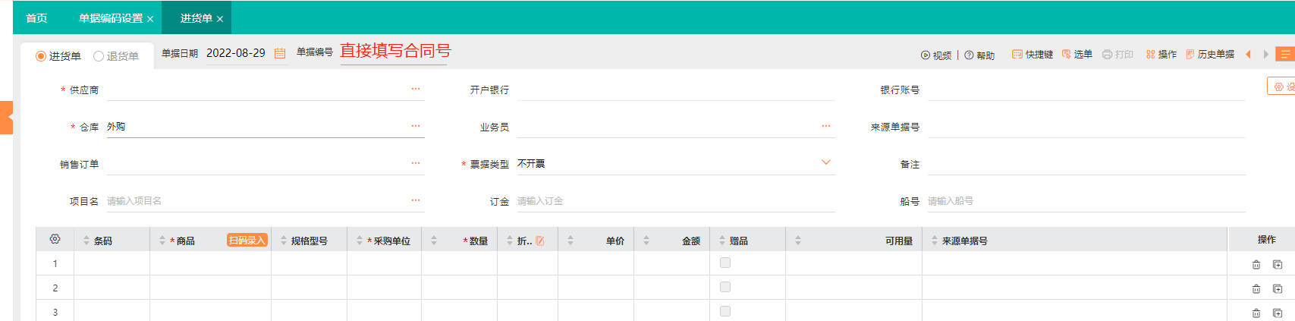Click the 银行账号 input field
Image resolution: width=1295 pixels, height=321 pixels.
coord(1086,90)
